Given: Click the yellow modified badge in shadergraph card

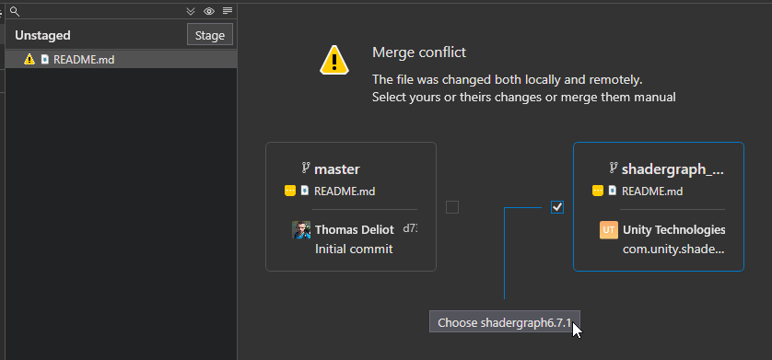Looking at the screenshot, I should (598, 191).
